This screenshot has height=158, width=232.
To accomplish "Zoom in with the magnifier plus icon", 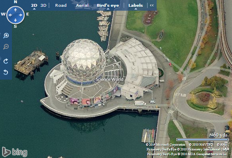I will (6, 36).
